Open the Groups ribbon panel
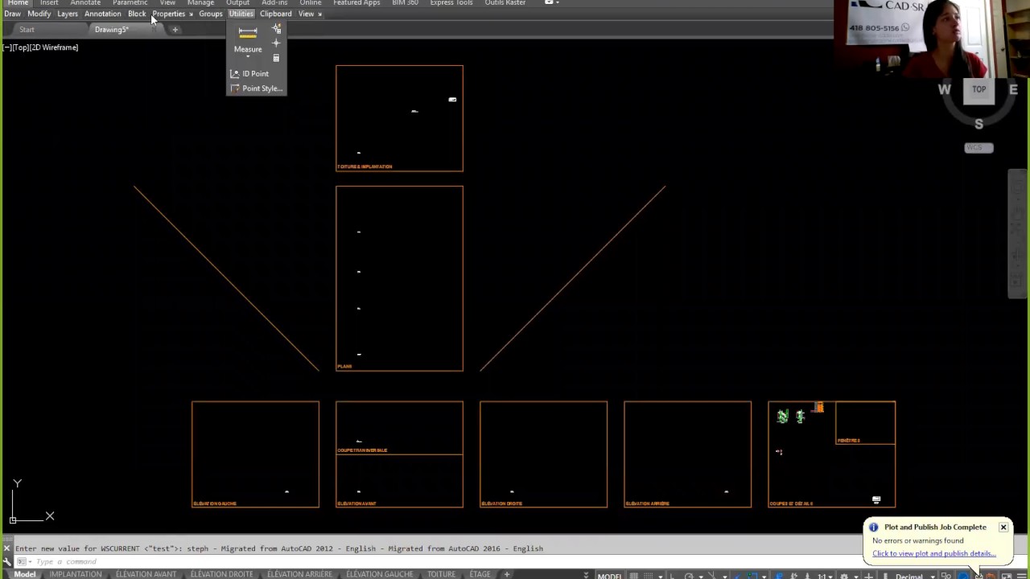This screenshot has height=579, width=1030. tap(211, 14)
